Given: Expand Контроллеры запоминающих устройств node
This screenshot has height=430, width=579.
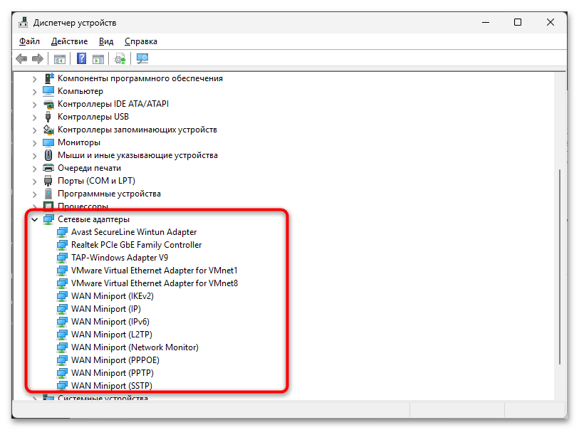Looking at the screenshot, I should click(34, 130).
